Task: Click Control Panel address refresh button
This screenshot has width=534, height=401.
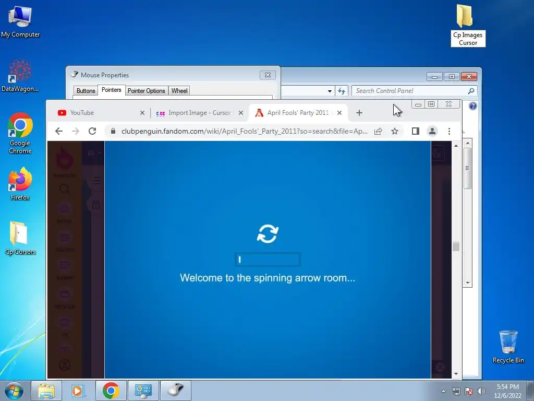Action: tap(341, 91)
